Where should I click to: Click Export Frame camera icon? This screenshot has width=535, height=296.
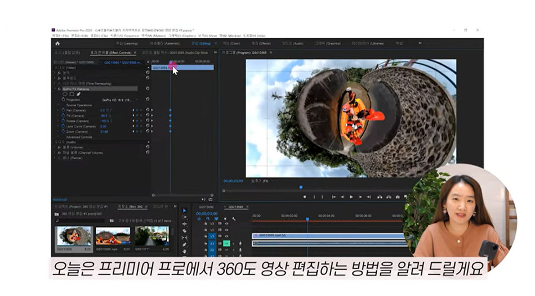click(398, 197)
